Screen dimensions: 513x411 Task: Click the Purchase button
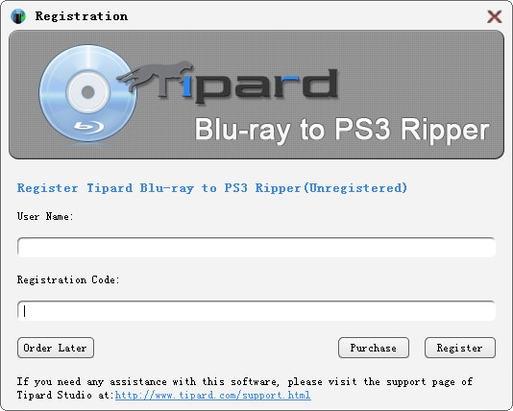(x=374, y=348)
